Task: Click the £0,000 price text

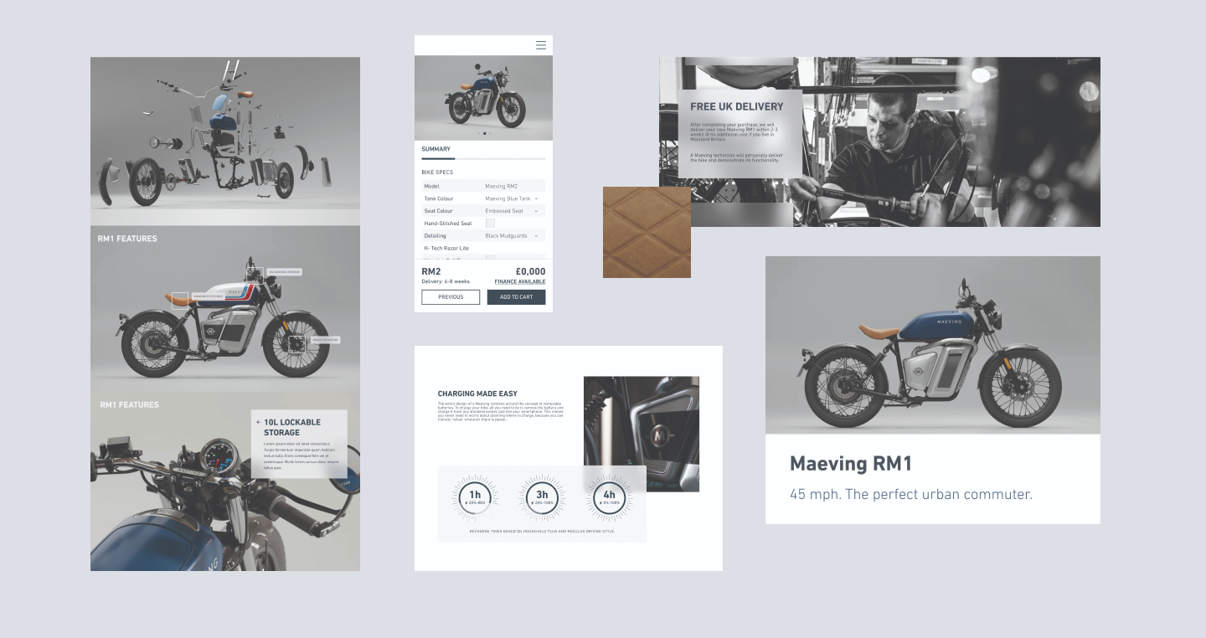Action: click(x=530, y=271)
